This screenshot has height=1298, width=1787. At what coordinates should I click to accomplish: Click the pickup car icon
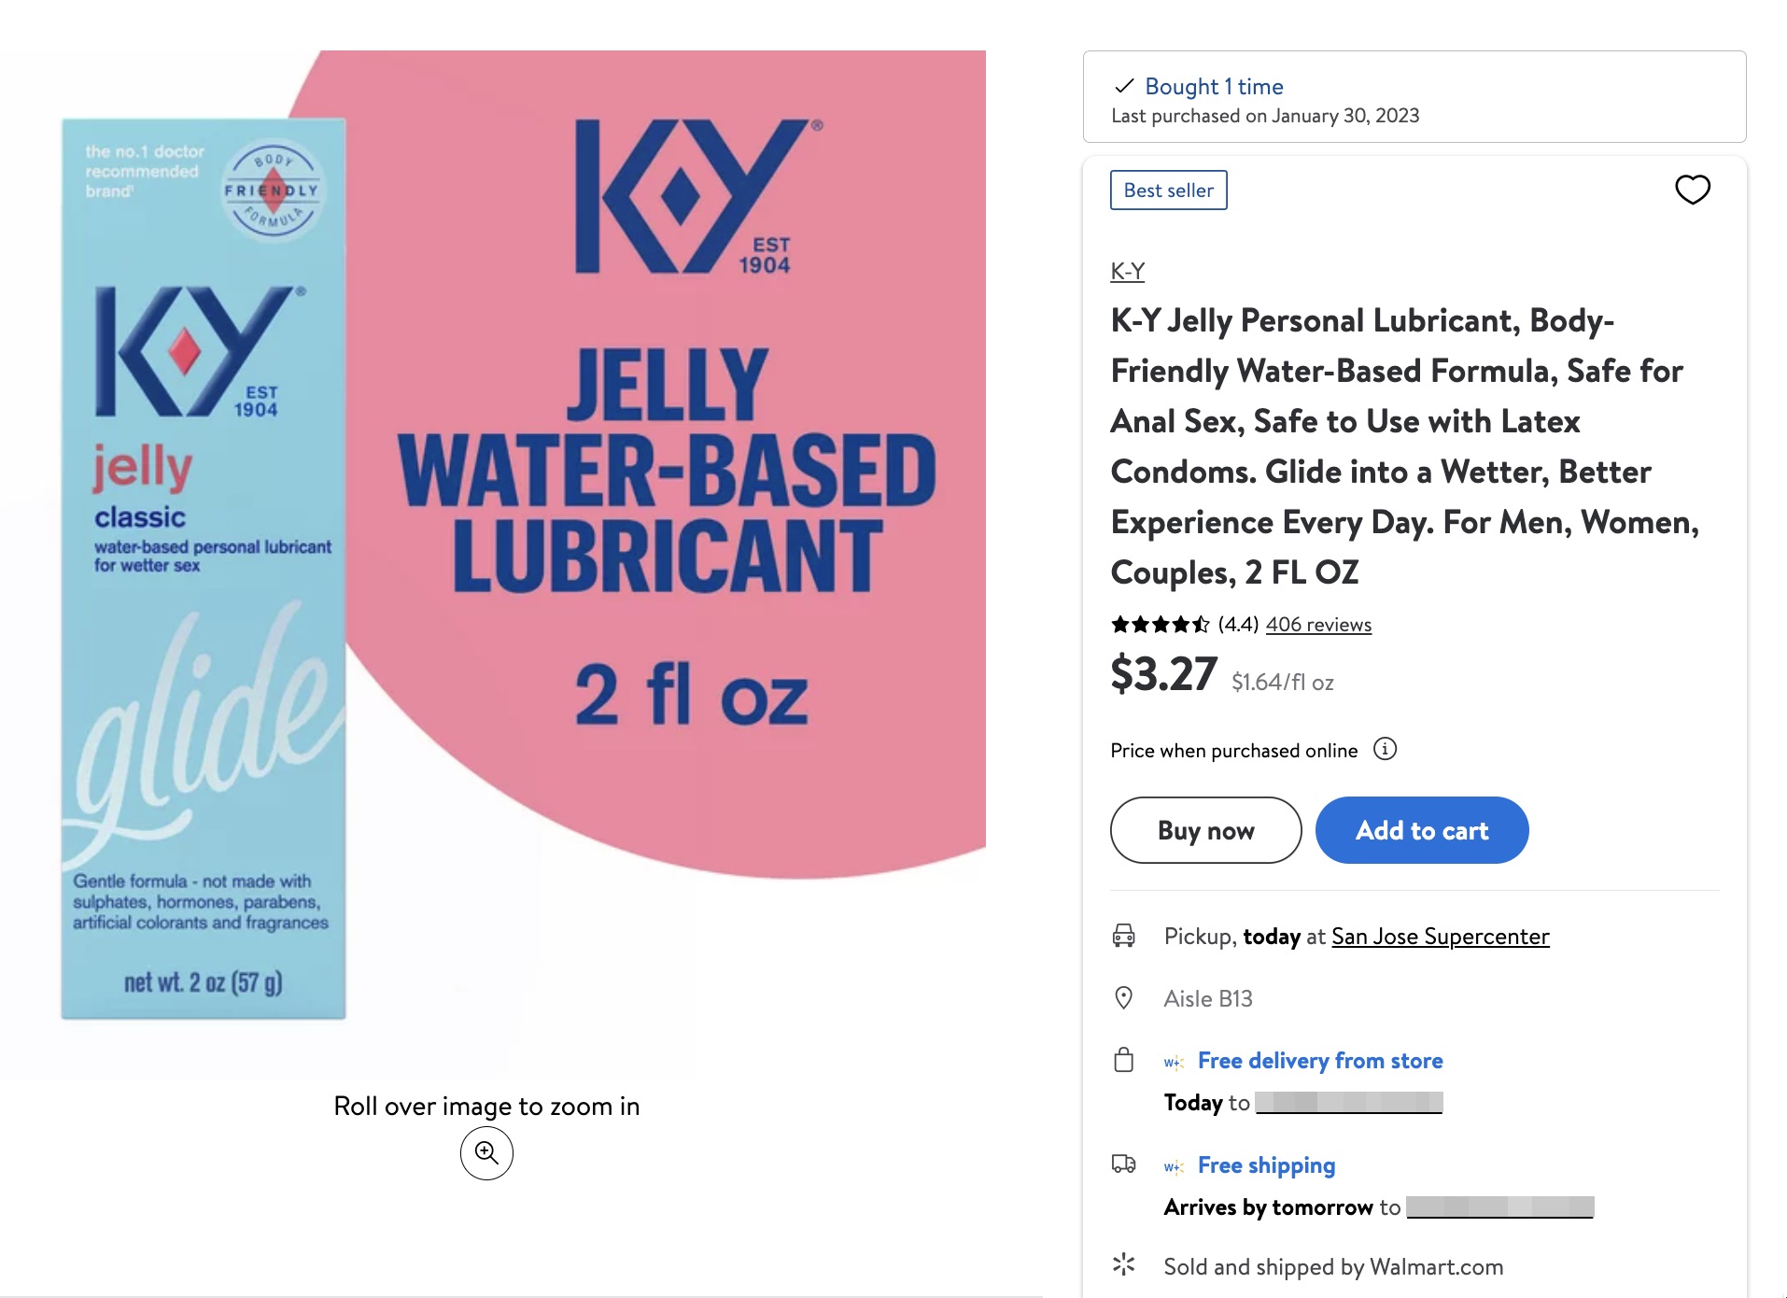(1124, 936)
